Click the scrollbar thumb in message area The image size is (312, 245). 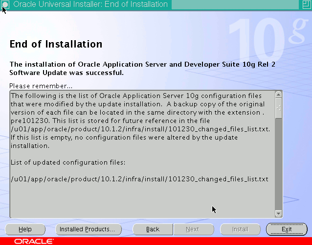pyautogui.click(x=279, y=108)
